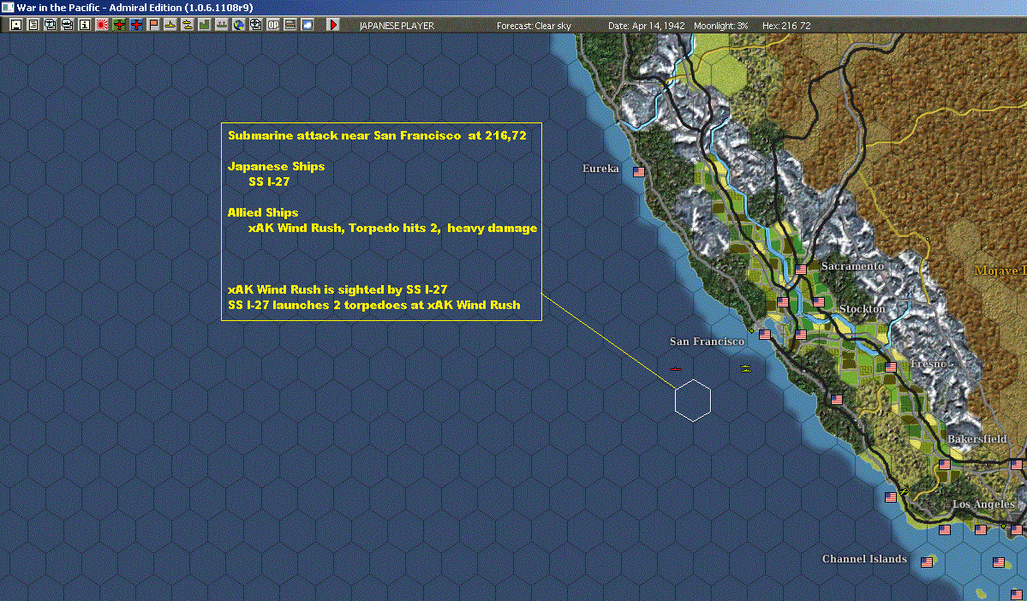
Task: Click the green factory industry toolbar icon
Action: pyautogui.click(x=205, y=25)
